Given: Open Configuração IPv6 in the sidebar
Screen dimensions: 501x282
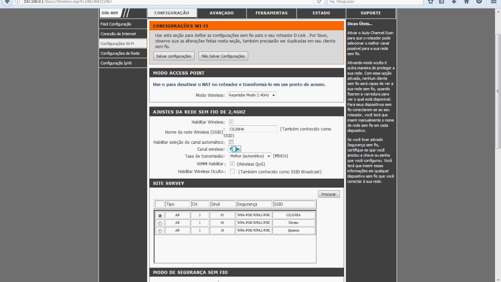Looking at the screenshot, I should 123,63.
